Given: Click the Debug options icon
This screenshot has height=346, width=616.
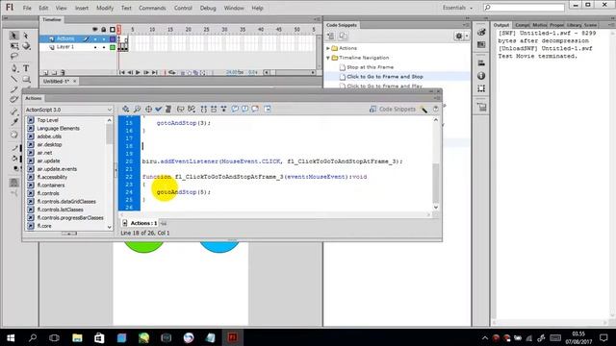Looking at the screenshot, I should click(192, 109).
